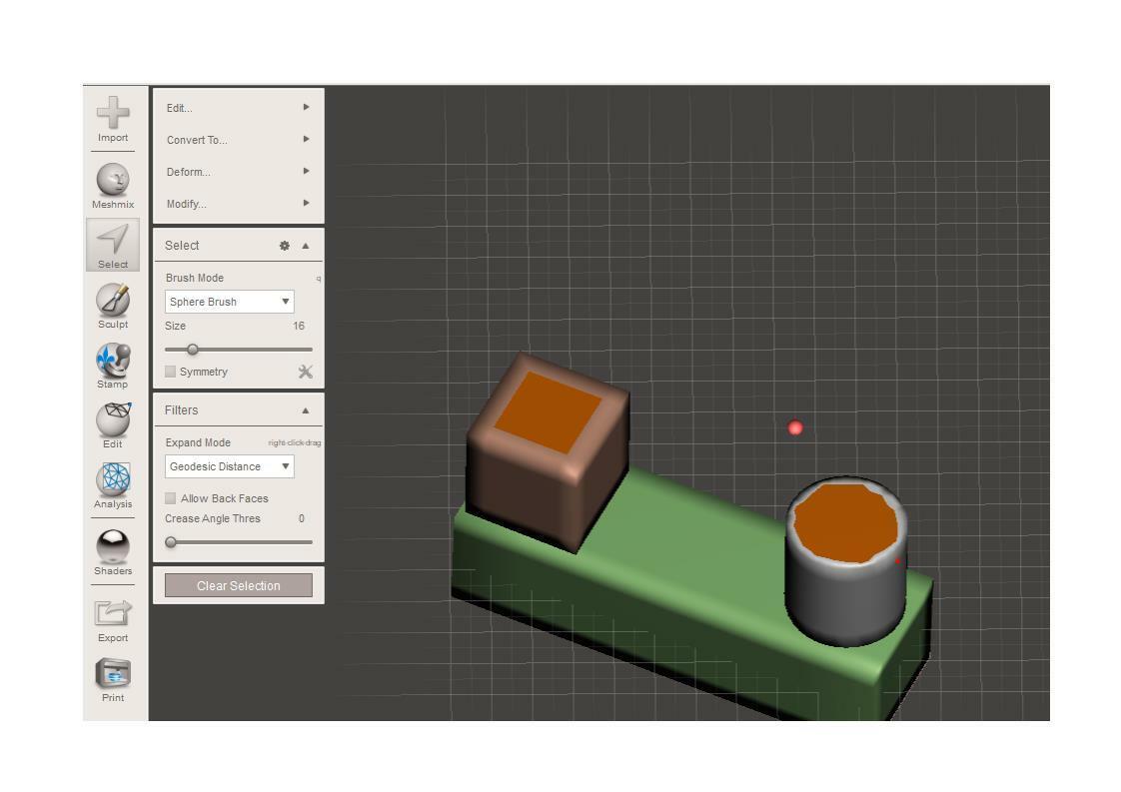This screenshot has width=1121, height=792.
Task: Select the Sculpt brush tool
Action: tap(113, 301)
